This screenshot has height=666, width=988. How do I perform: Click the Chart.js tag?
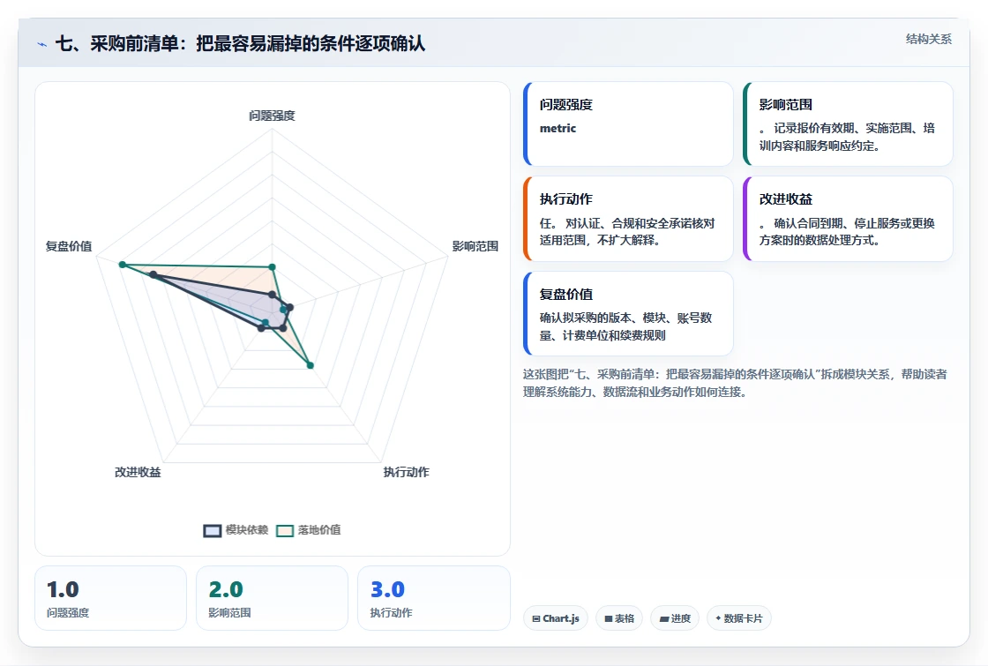[555, 618]
